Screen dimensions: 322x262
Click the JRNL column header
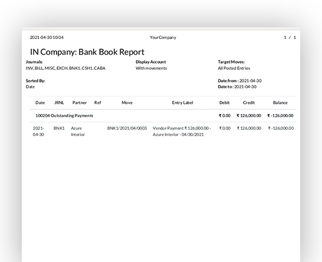pyautogui.click(x=59, y=103)
